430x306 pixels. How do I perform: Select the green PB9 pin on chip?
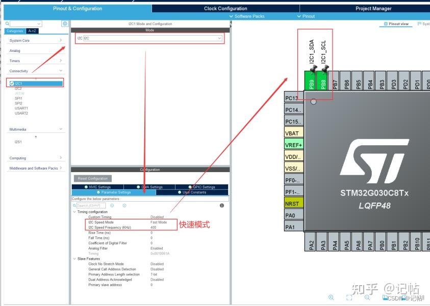pos(311,81)
